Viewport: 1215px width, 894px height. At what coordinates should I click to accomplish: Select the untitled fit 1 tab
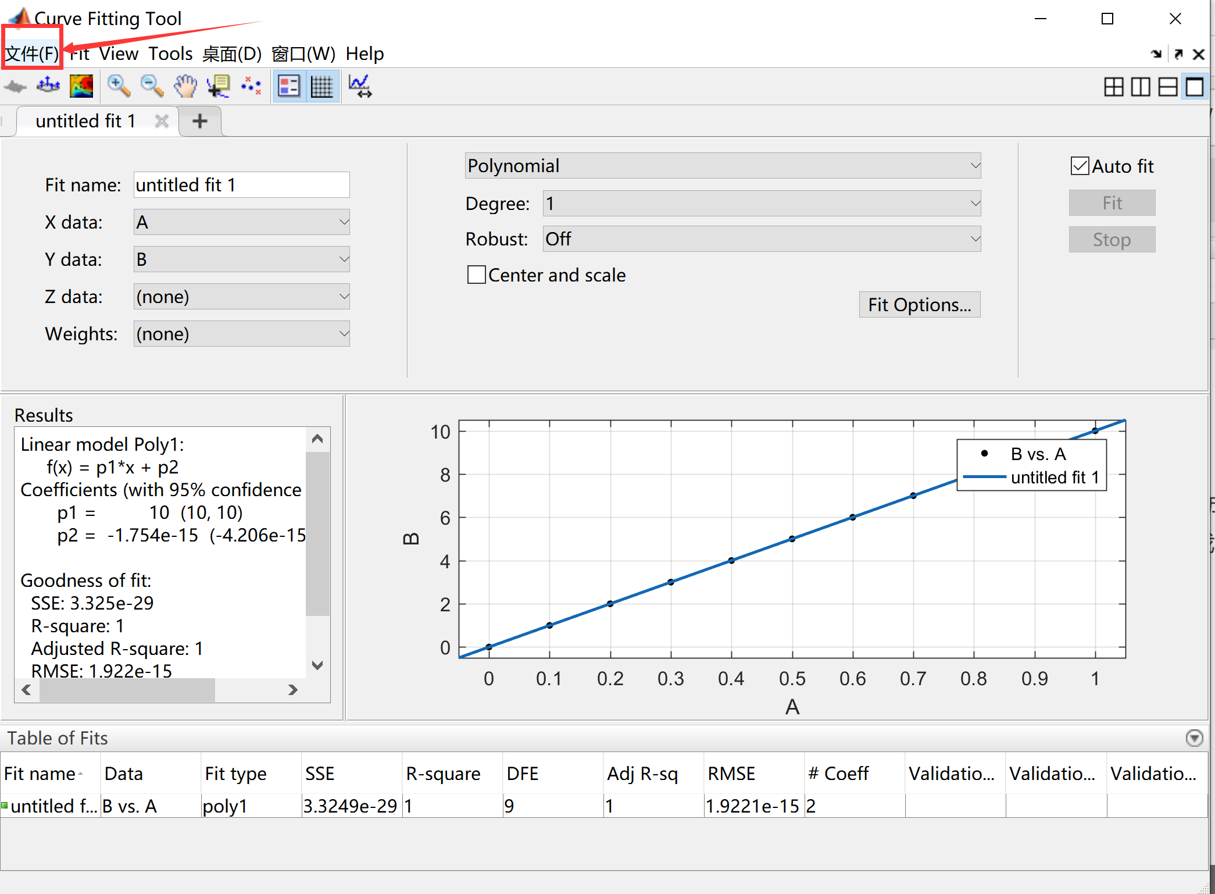coord(86,121)
